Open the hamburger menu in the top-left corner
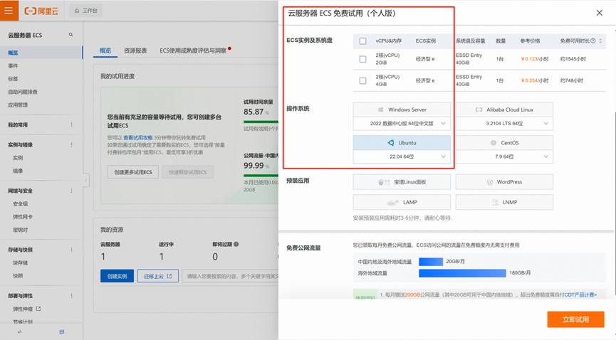Screen dimensions: 616x340 (x=9, y=10)
